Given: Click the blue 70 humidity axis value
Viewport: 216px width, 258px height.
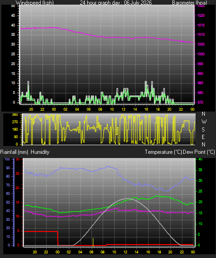Looking at the screenshot, I should tap(8, 185).
